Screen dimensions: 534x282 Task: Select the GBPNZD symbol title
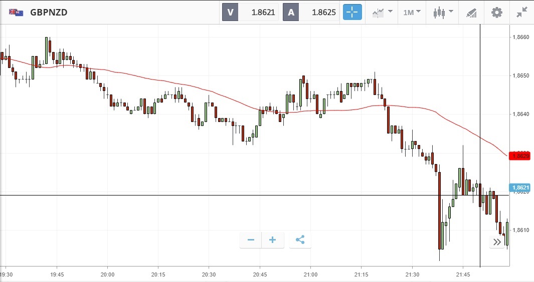pyautogui.click(x=49, y=12)
